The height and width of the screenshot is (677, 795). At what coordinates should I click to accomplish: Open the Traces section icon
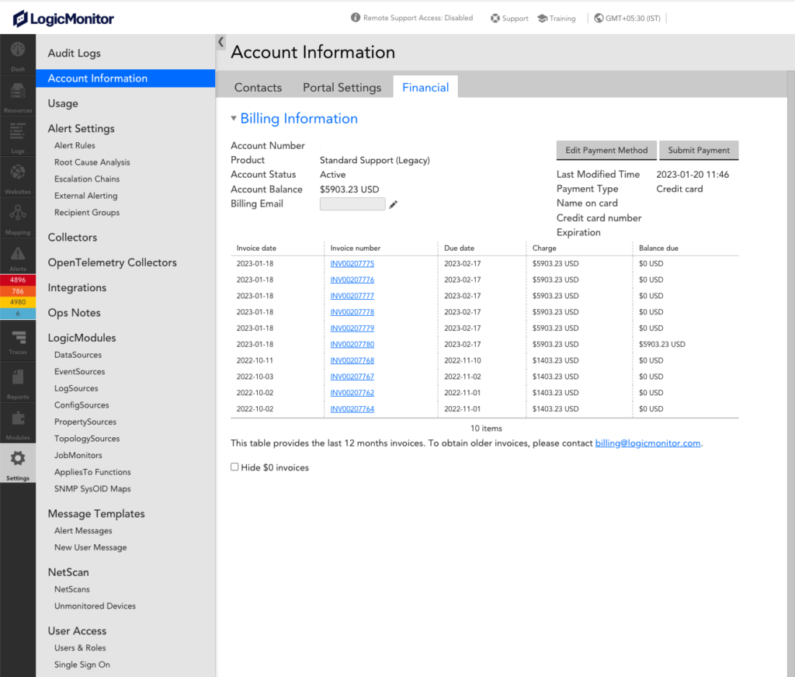click(x=18, y=337)
